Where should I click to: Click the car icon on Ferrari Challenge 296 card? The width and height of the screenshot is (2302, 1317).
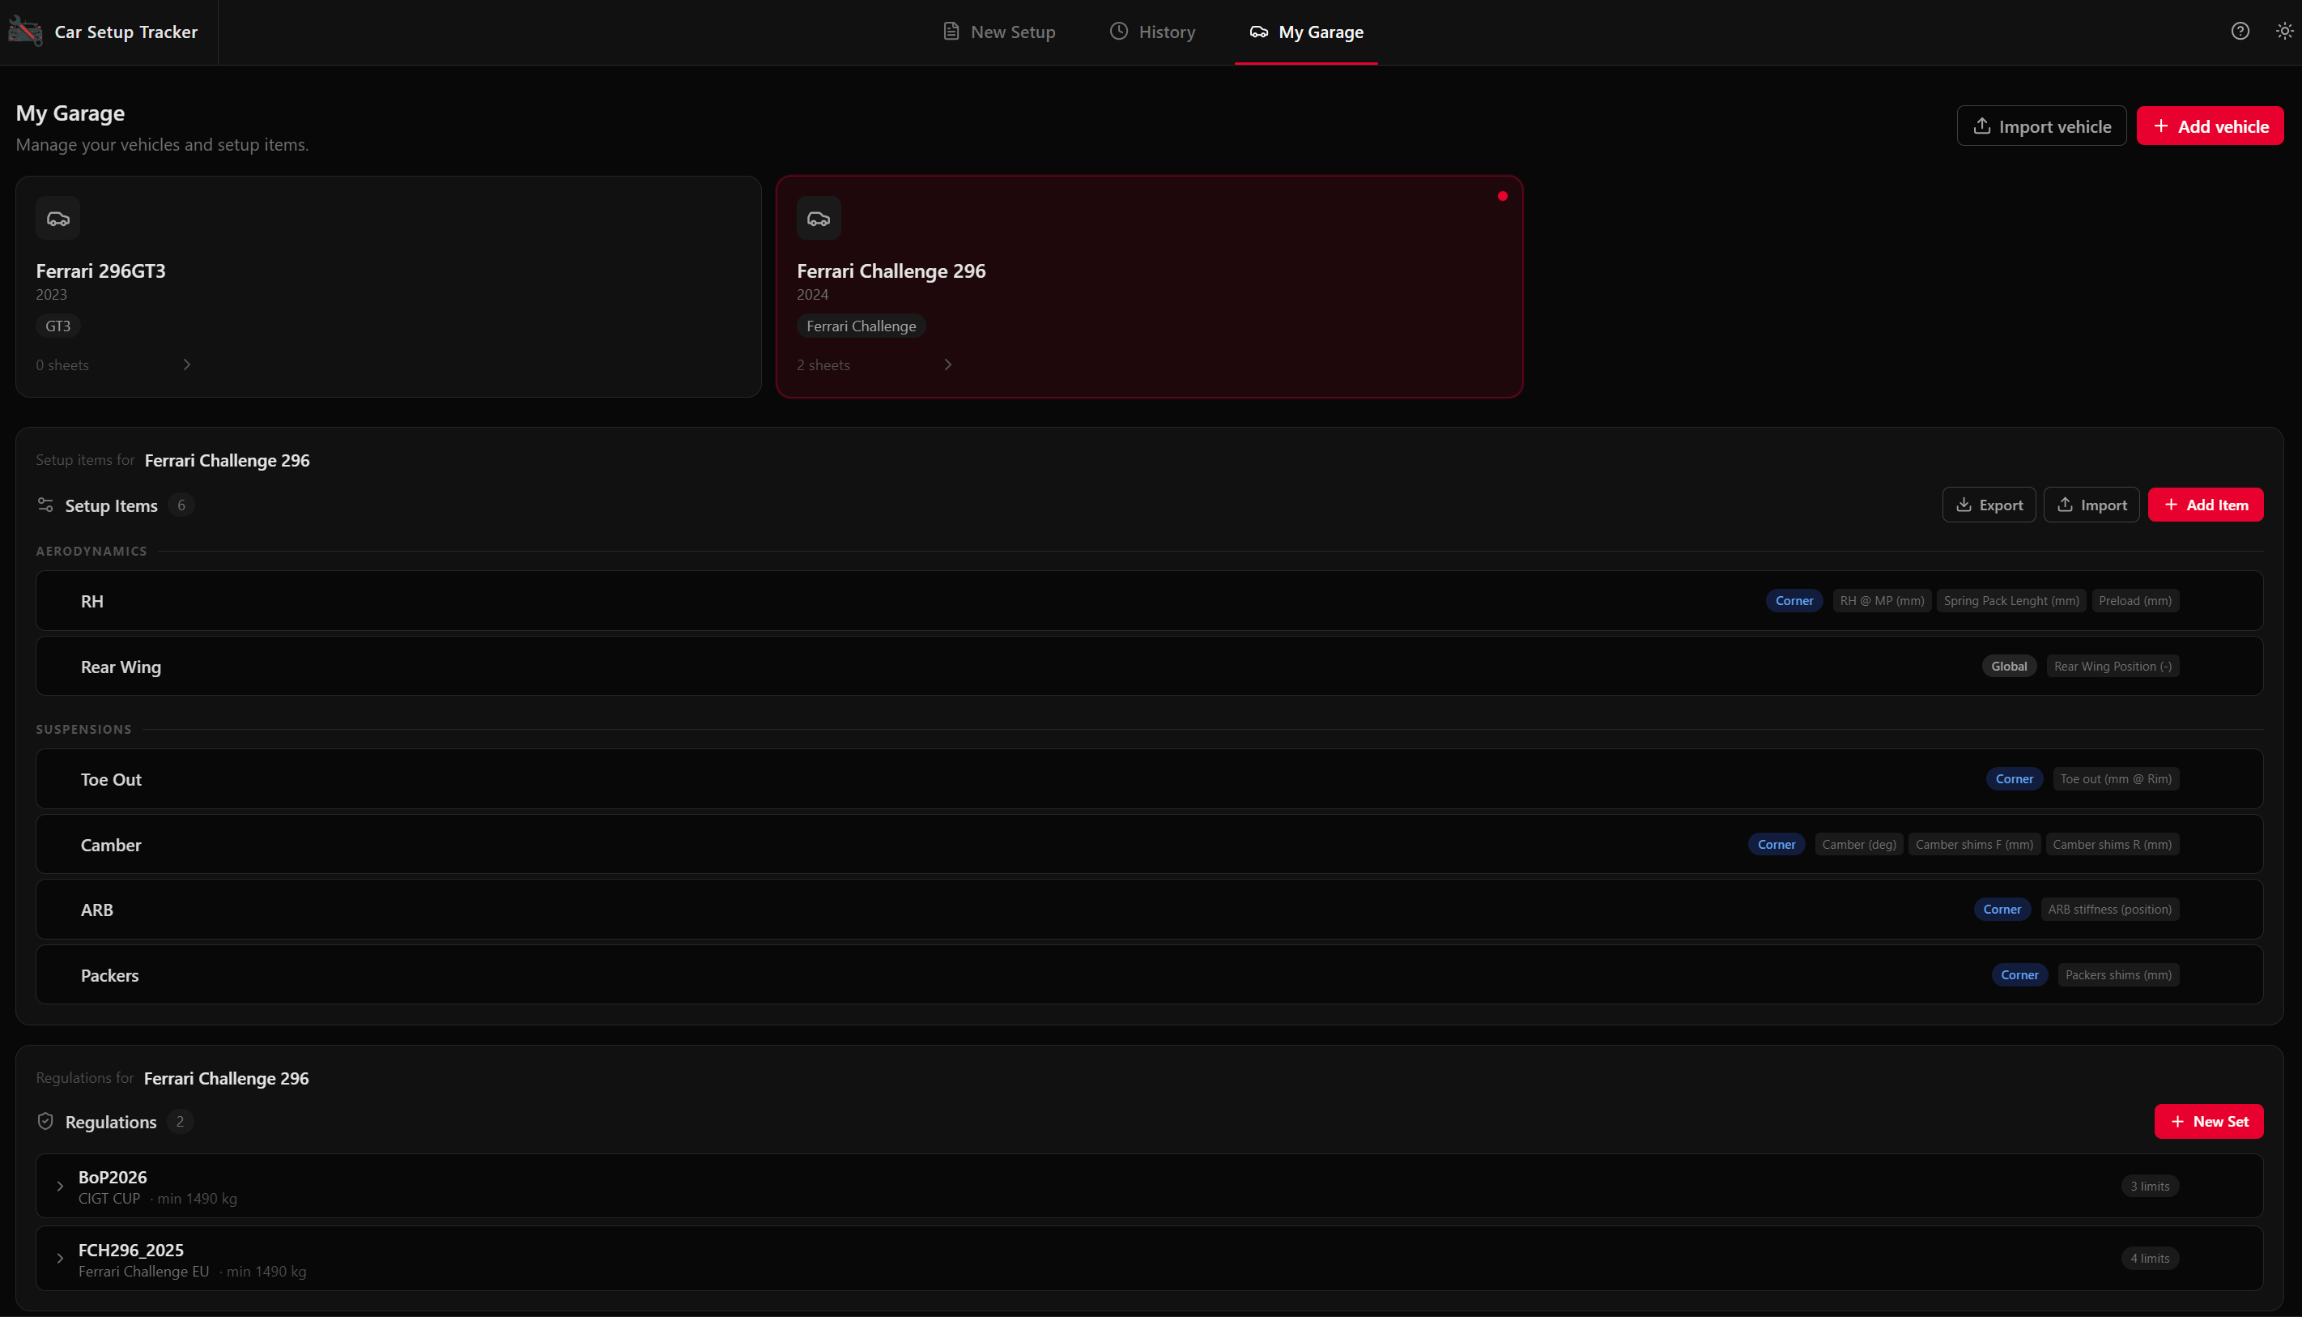tap(819, 219)
